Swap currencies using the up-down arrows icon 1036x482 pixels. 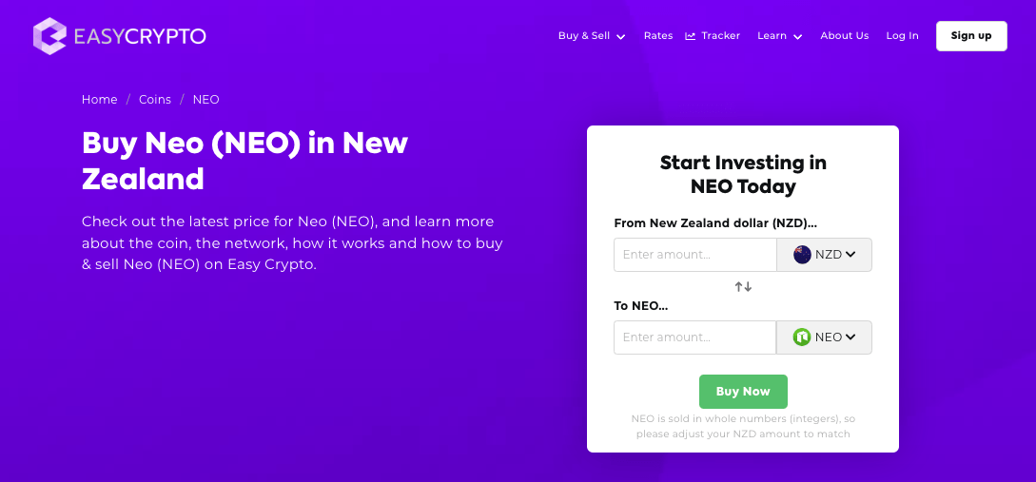pyautogui.click(x=743, y=286)
